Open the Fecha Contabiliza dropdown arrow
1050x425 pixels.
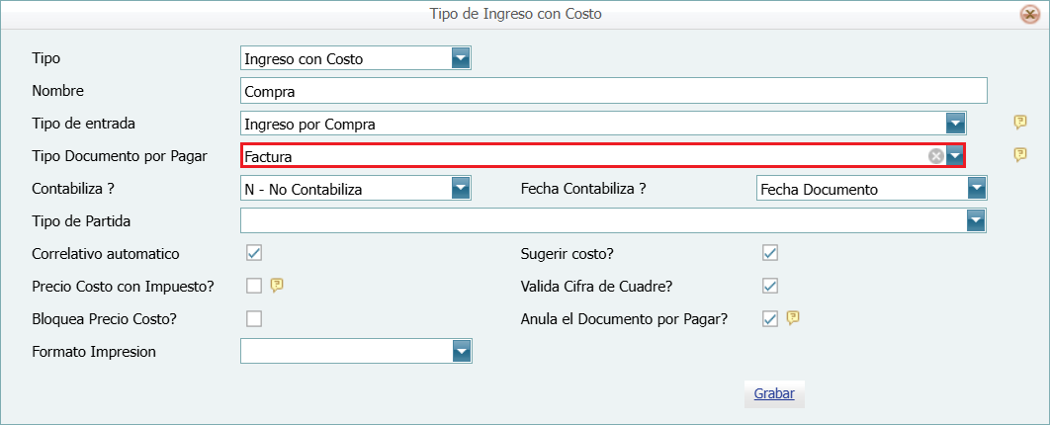977,189
